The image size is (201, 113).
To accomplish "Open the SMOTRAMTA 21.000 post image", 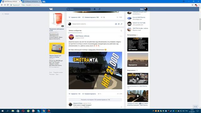I will click(95, 70).
